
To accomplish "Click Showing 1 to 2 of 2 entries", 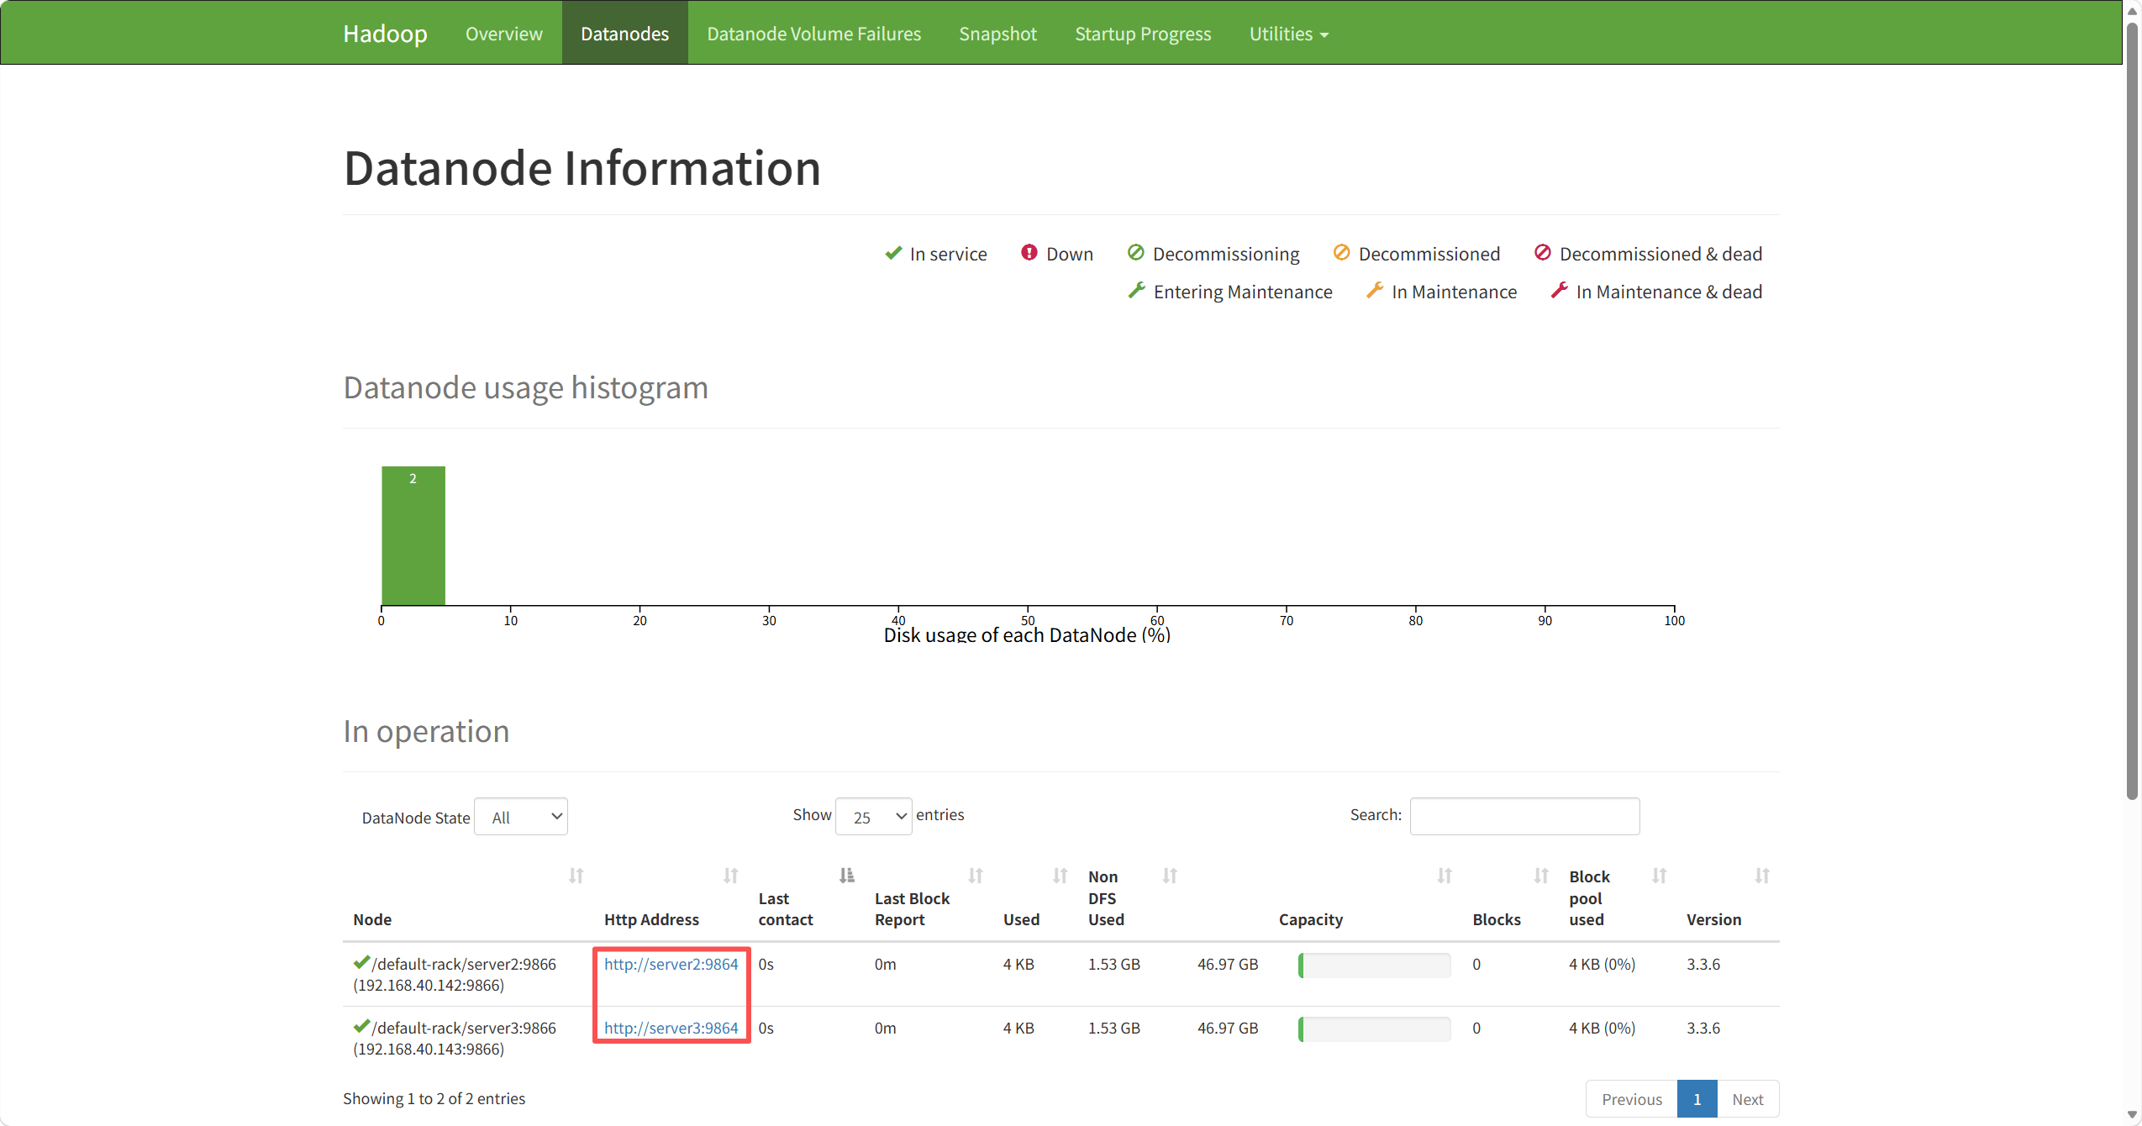I will [x=434, y=1098].
